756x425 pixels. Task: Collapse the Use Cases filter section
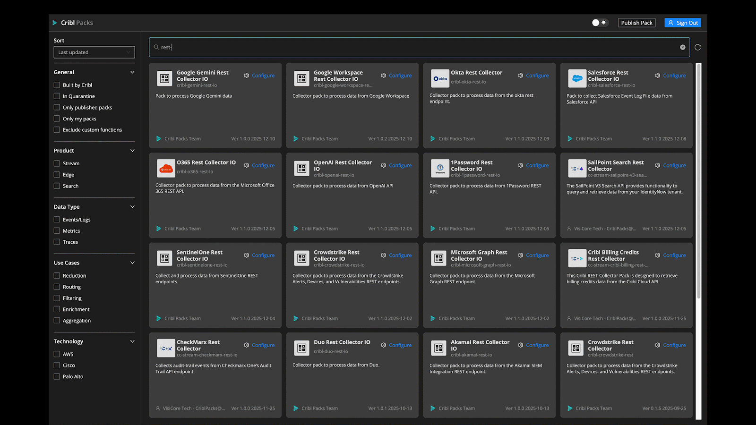[x=132, y=263]
